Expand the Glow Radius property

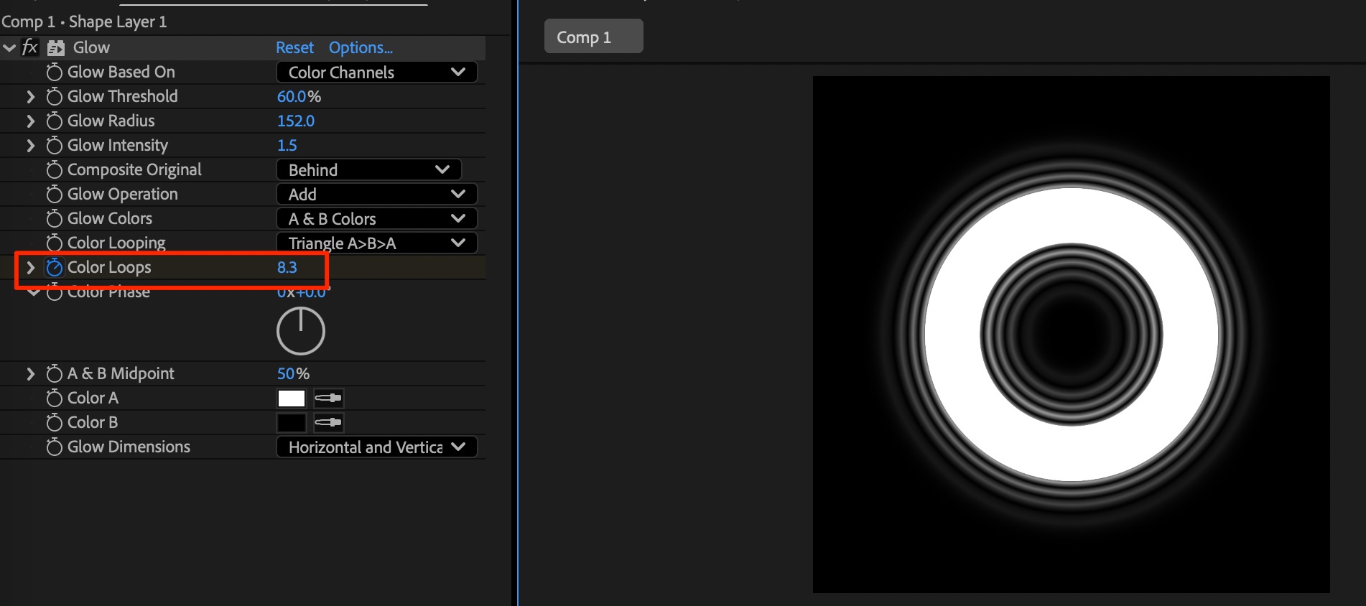point(30,121)
